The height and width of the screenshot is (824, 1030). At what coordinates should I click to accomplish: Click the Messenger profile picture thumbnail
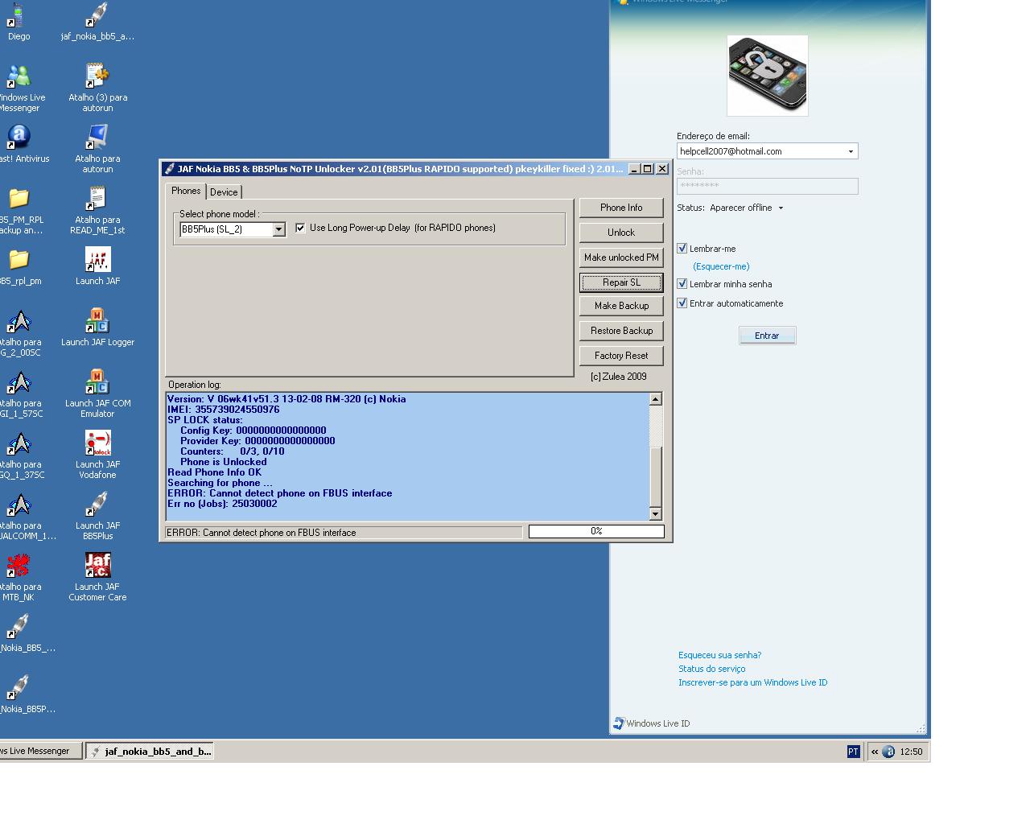767,75
